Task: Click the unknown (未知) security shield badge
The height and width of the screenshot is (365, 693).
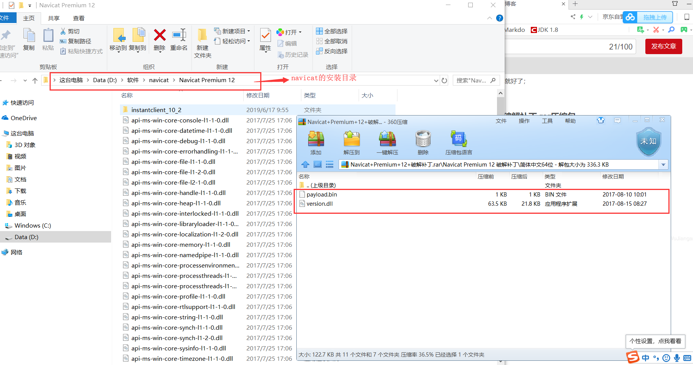Action: 649,142
